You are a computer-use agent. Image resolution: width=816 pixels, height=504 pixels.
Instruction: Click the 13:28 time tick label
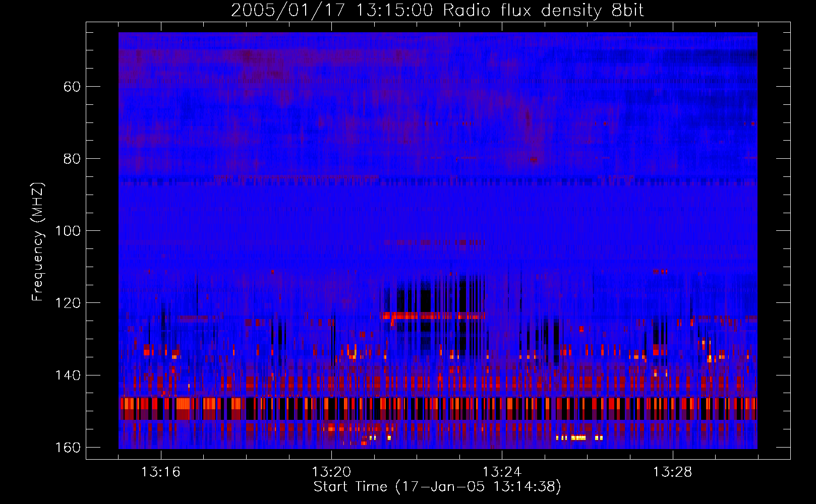click(x=673, y=472)
